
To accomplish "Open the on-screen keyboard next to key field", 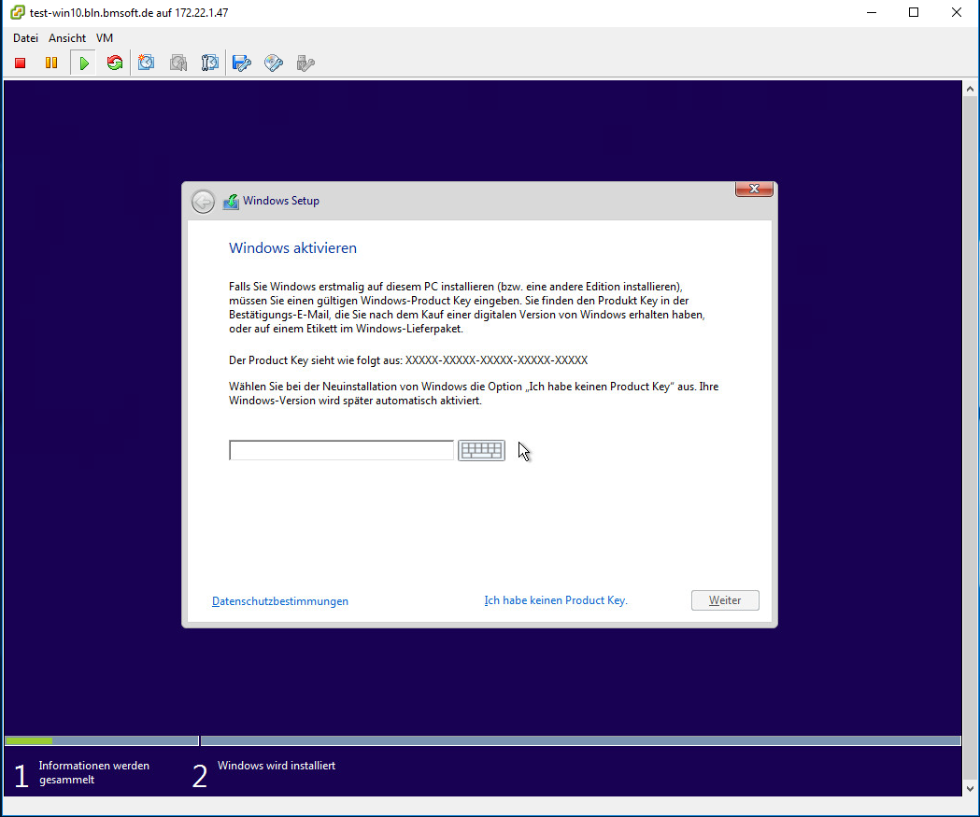I will coord(481,450).
